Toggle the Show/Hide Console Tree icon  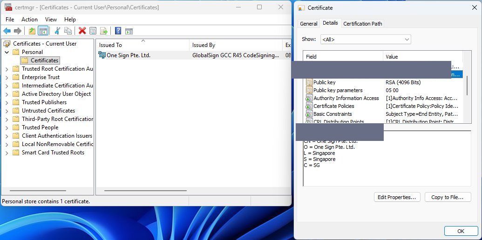pos(43,31)
